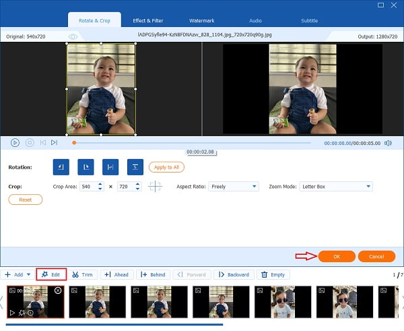The image size is (404, 331).
Task: Move the slide Forward
Action: 192,274
